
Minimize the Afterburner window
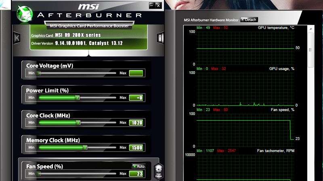(x=152, y=5)
